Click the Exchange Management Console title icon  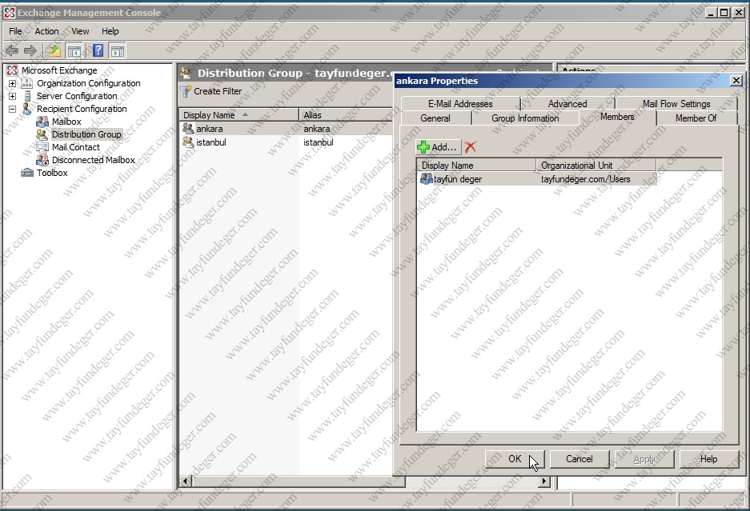(x=9, y=13)
